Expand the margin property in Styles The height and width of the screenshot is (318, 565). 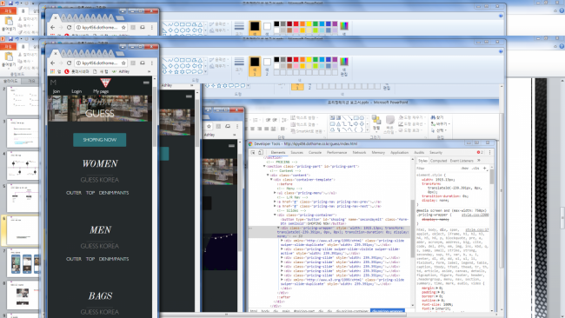point(437,288)
